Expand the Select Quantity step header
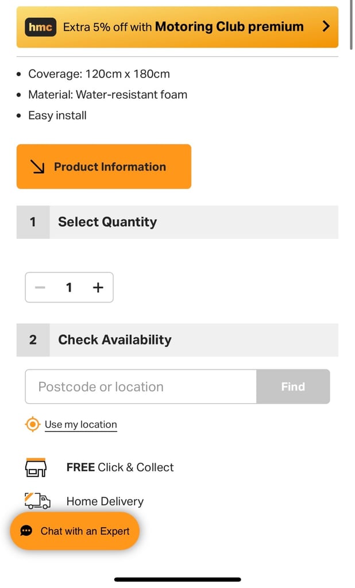The width and height of the screenshot is (355, 588). (x=177, y=222)
